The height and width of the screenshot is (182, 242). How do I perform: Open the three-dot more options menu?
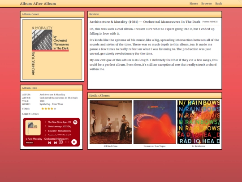67,142
